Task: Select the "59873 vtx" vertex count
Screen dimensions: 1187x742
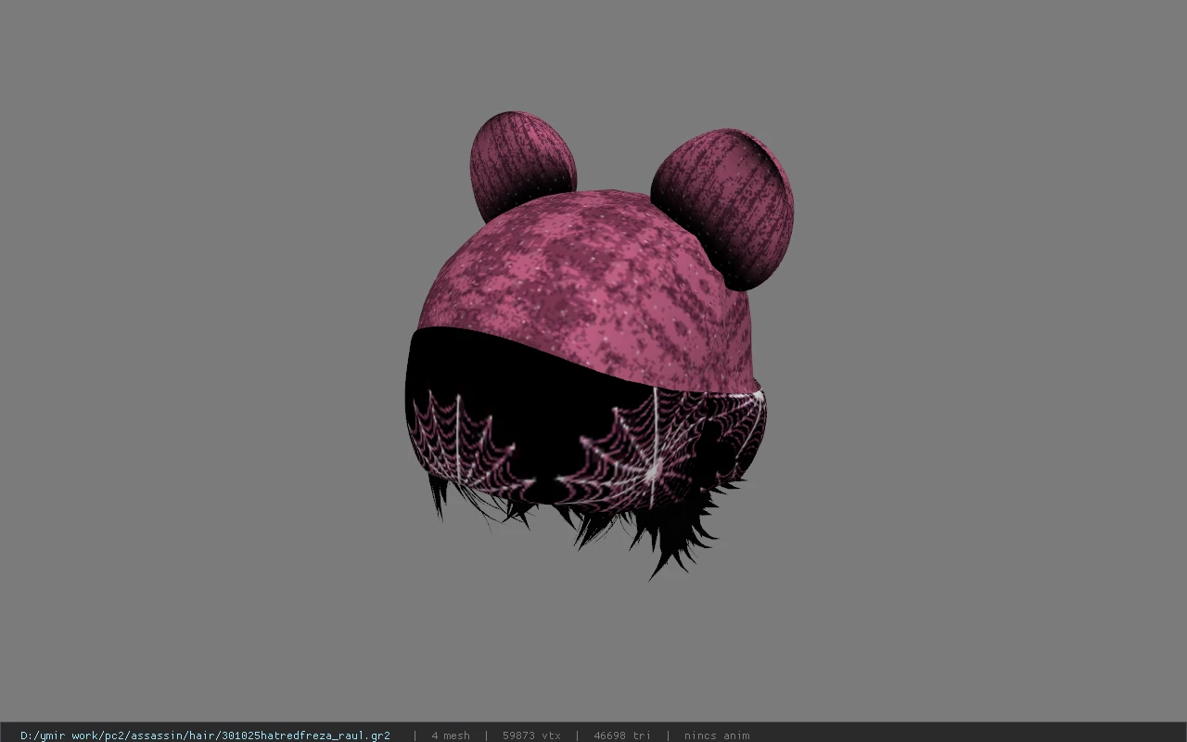Action: [531, 736]
